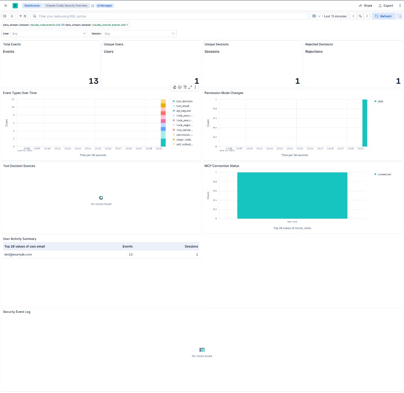
Task: Open the background search icon beside Refresh
Action: point(399,16)
